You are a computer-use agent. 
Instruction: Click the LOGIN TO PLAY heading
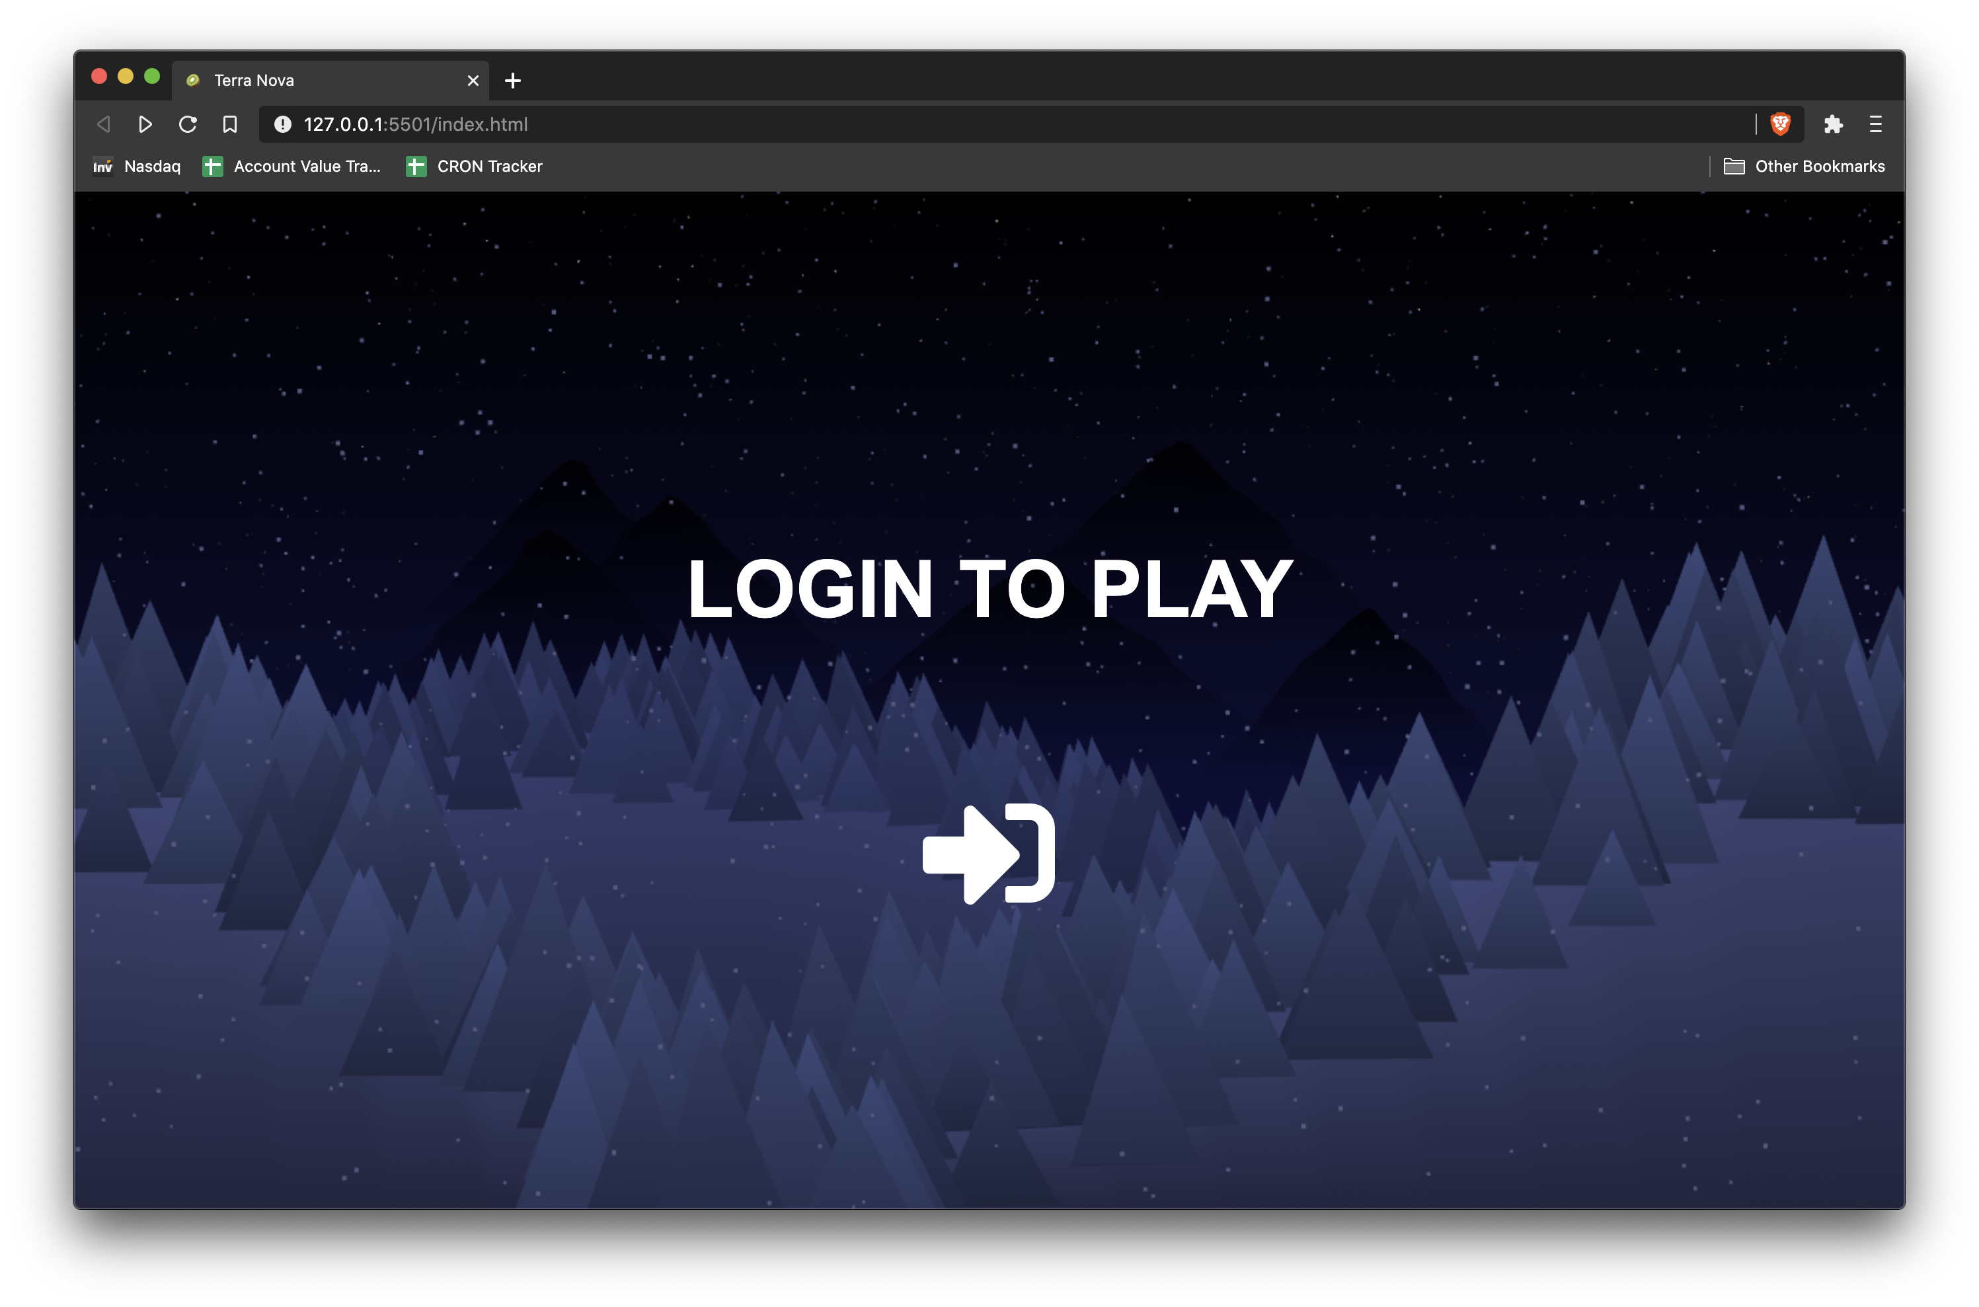tap(989, 589)
